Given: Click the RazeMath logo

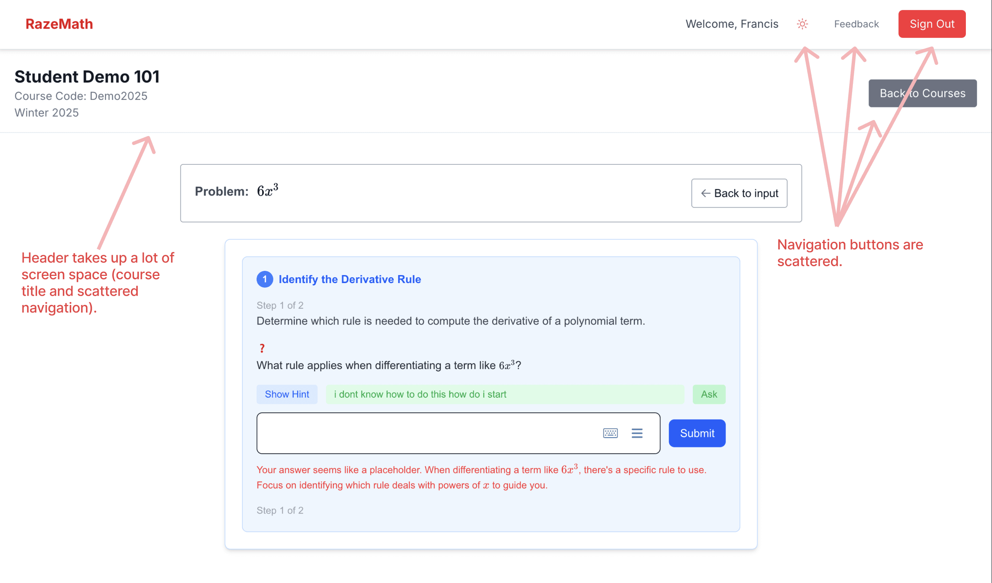Looking at the screenshot, I should [59, 24].
